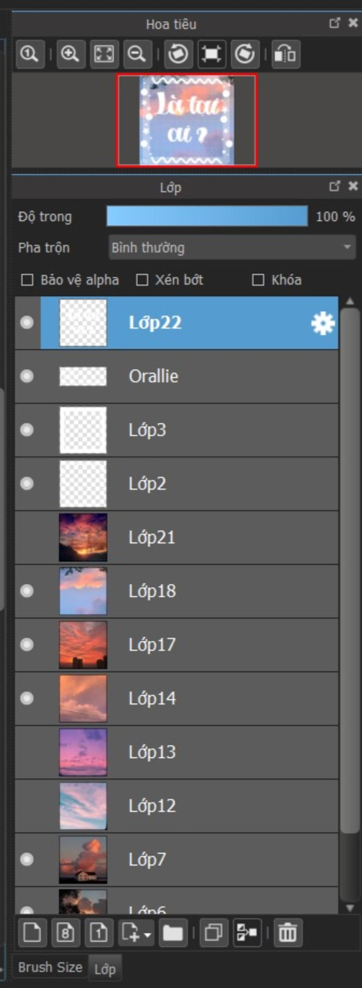
Task: Select the Orallie layer
Action: click(x=176, y=376)
